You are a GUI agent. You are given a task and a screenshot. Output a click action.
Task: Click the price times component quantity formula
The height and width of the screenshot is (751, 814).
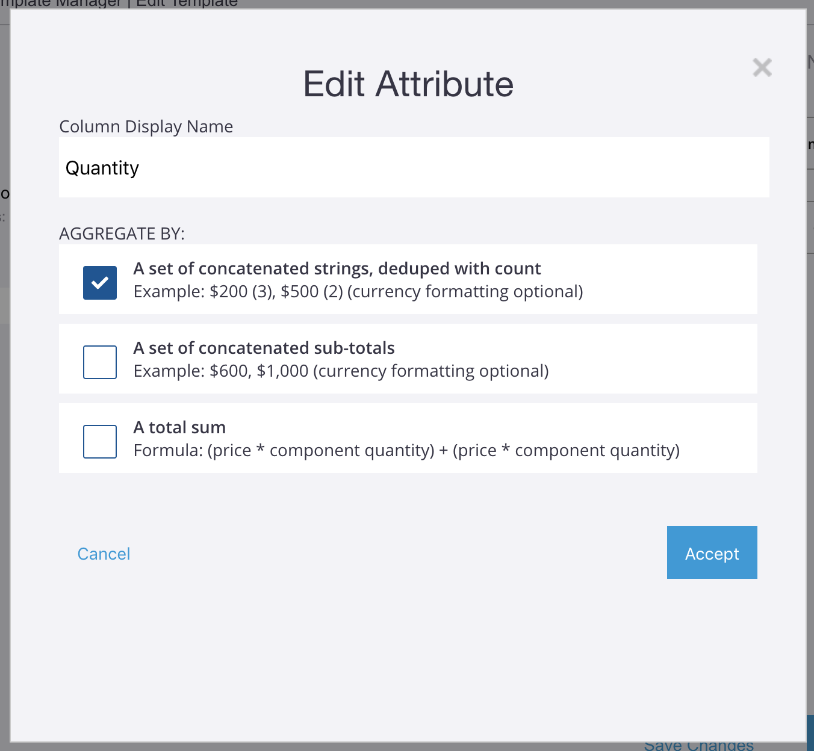406,451
